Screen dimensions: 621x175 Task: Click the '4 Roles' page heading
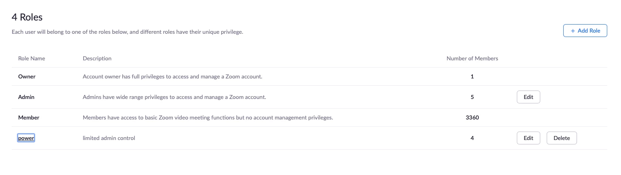pyautogui.click(x=27, y=17)
